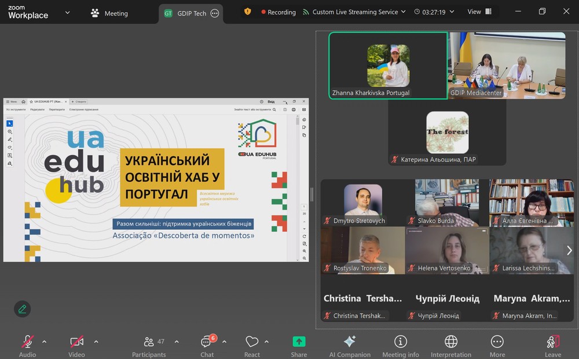
Task: Unmute microphone with the Audio button
Action: tap(28, 346)
